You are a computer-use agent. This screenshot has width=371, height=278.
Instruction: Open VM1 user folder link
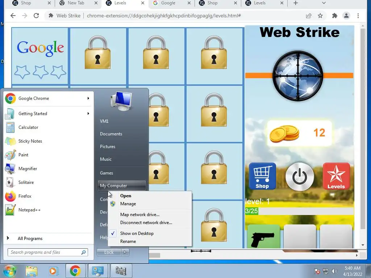[x=122, y=121]
